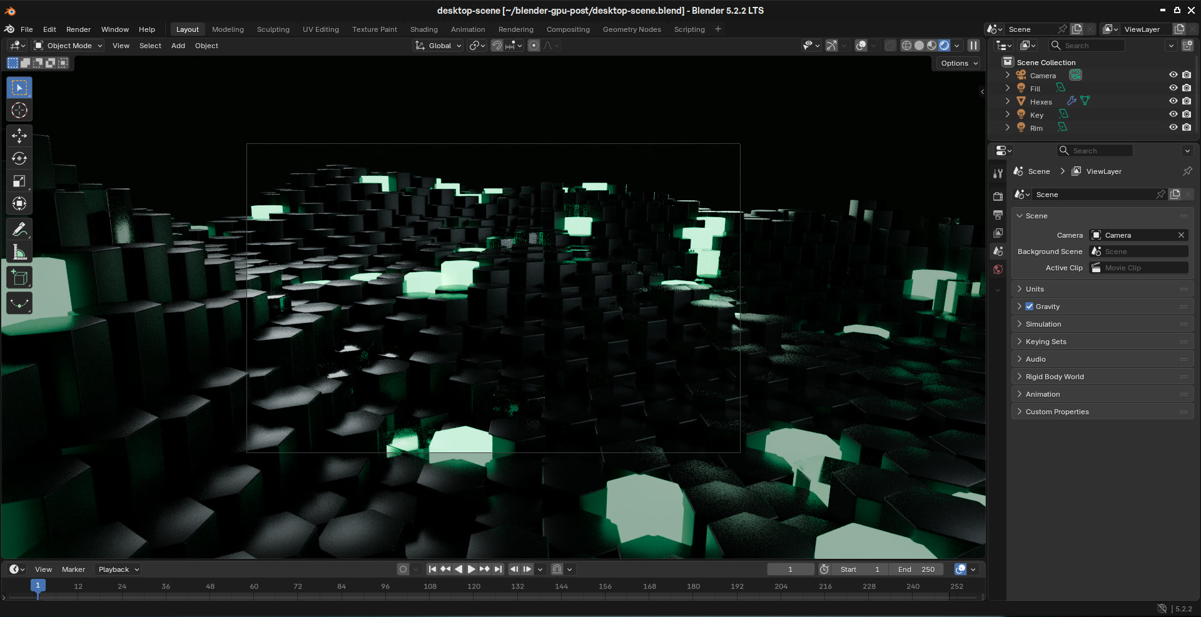The width and height of the screenshot is (1201, 617).
Task: Pin the properties editor context
Action: (x=1187, y=171)
